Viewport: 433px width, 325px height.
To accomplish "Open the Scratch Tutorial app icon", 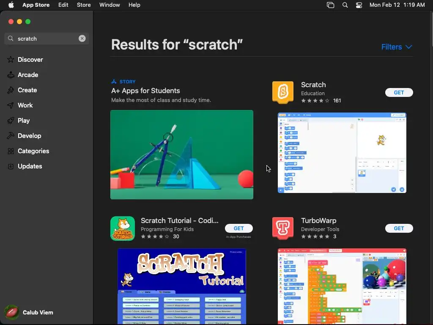I will [123, 229].
